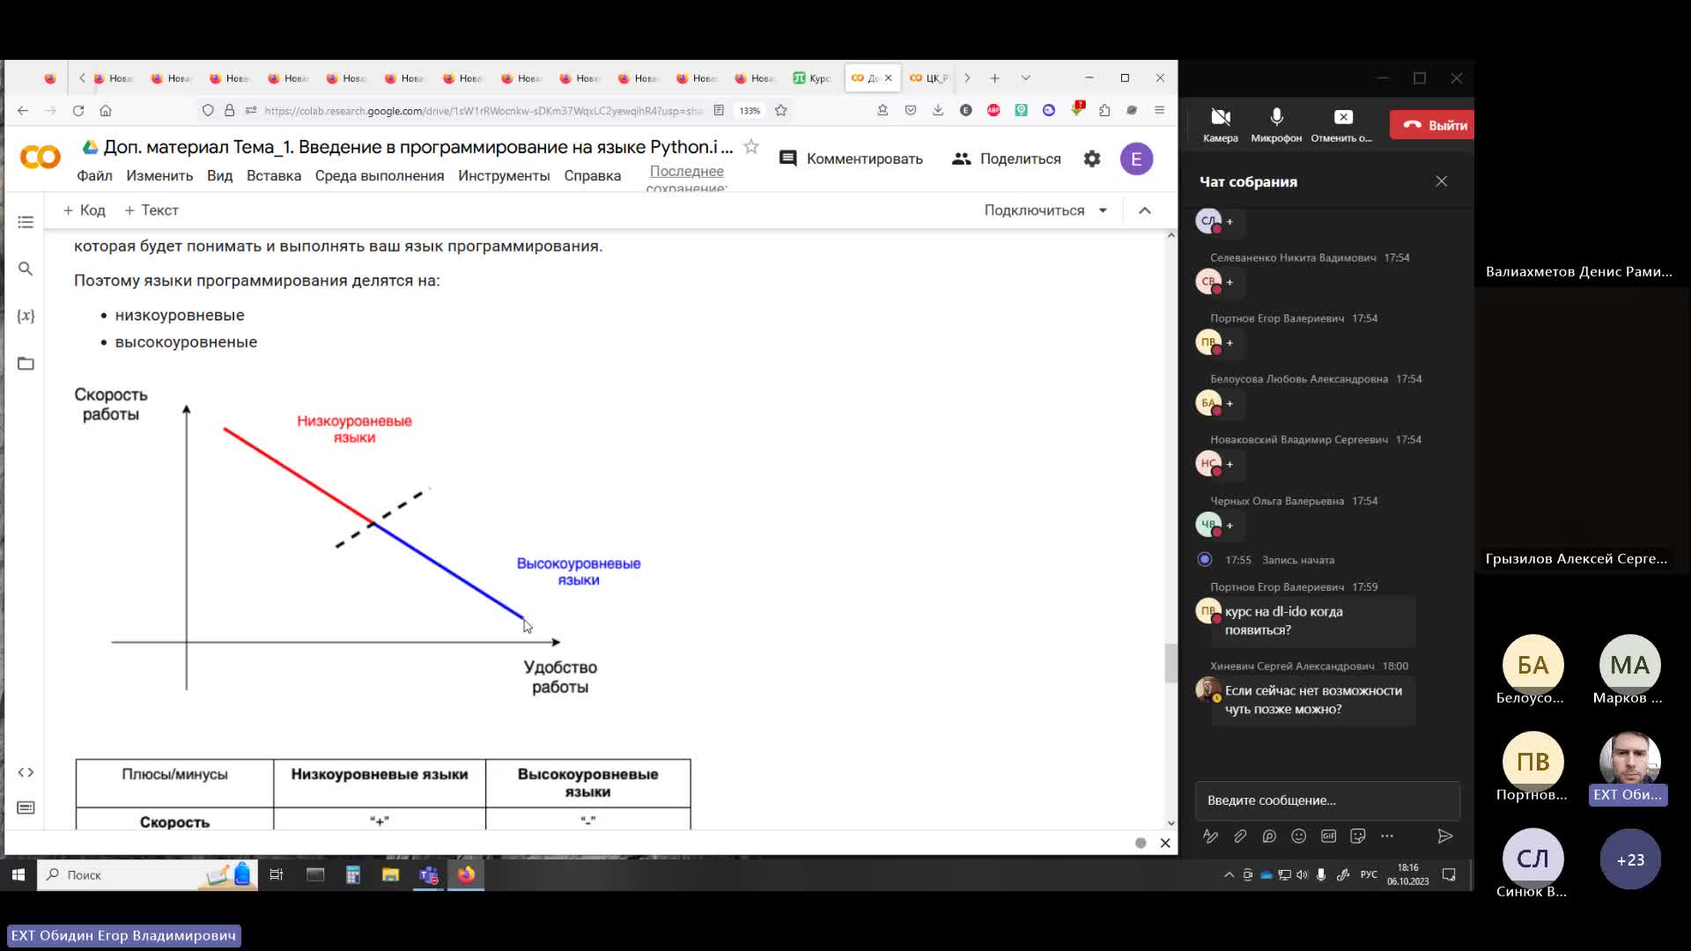
Task: Open Colab settings gear
Action: (x=1092, y=158)
